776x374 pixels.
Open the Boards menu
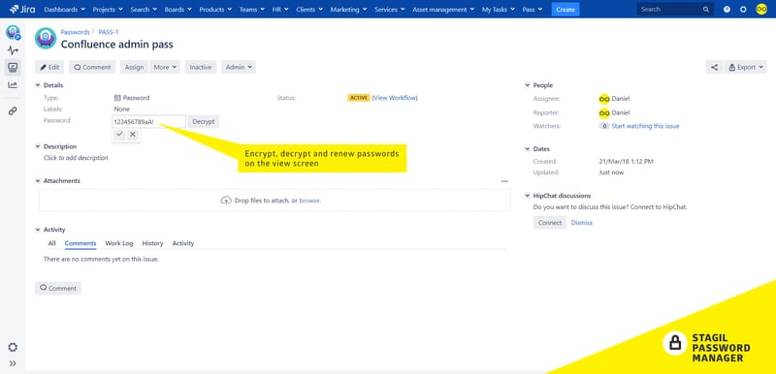pyautogui.click(x=178, y=10)
